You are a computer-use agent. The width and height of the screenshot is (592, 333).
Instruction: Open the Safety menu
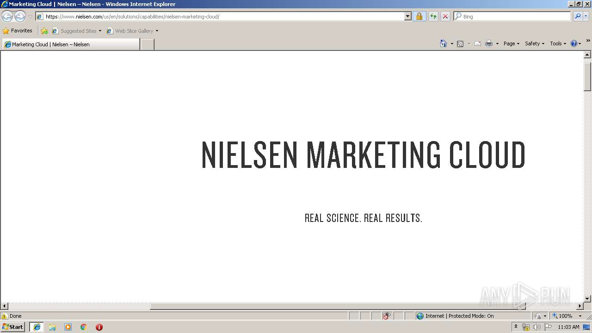pos(534,43)
